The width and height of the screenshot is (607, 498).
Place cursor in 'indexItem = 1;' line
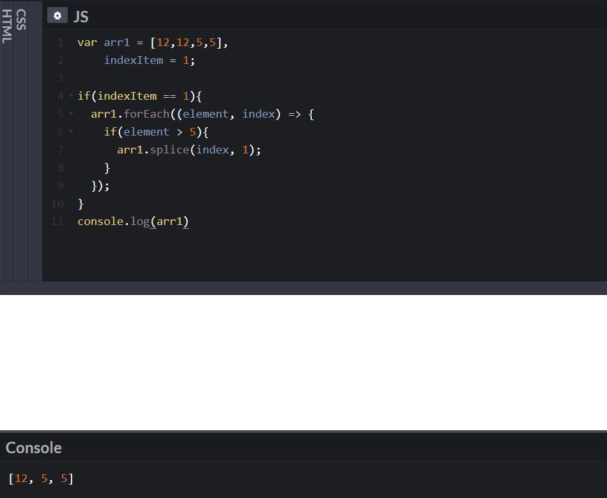click(x=150, y=60)
